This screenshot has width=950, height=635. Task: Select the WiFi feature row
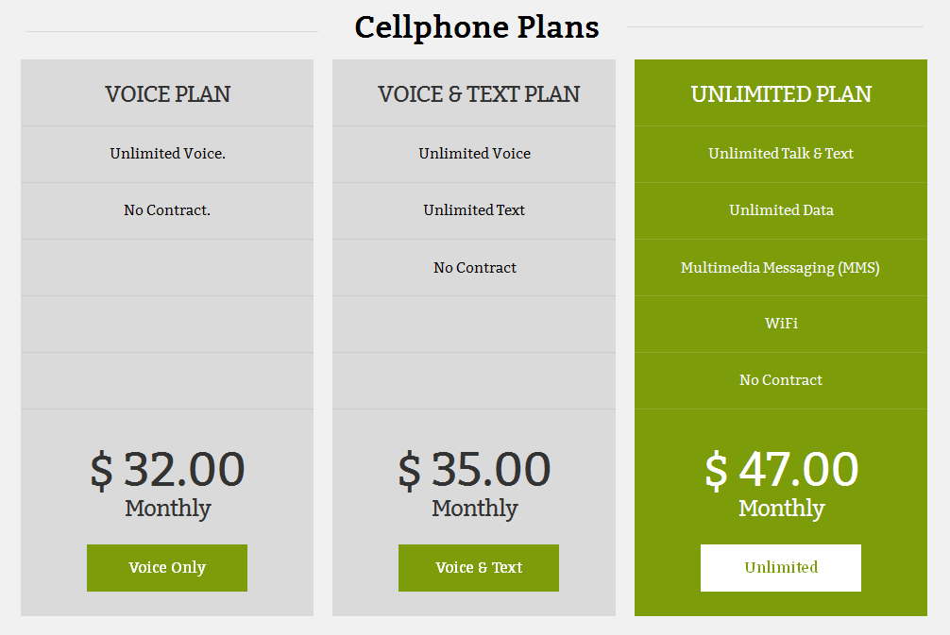coord(781,324)
